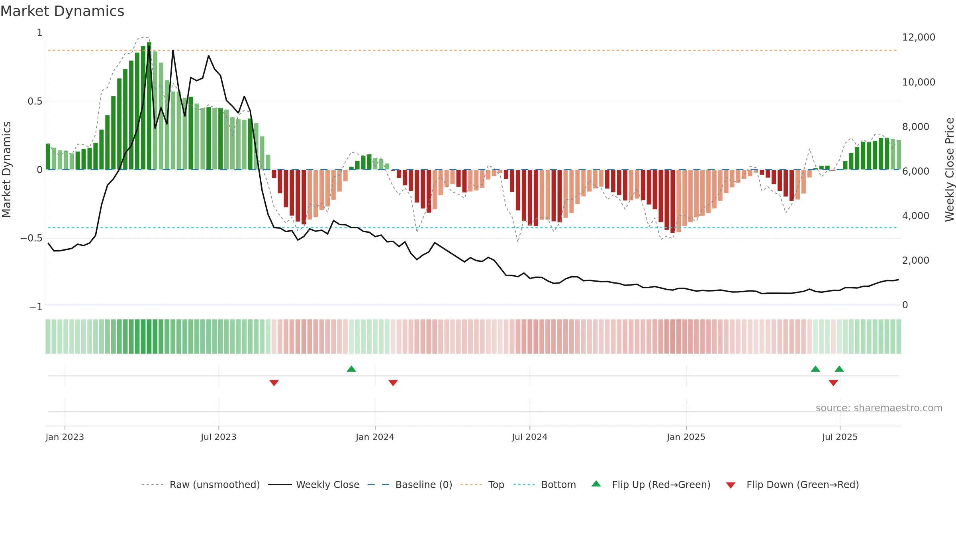
Task: Toggle Flip Up (Red→Green) legend entry
Action: (650, 484)
